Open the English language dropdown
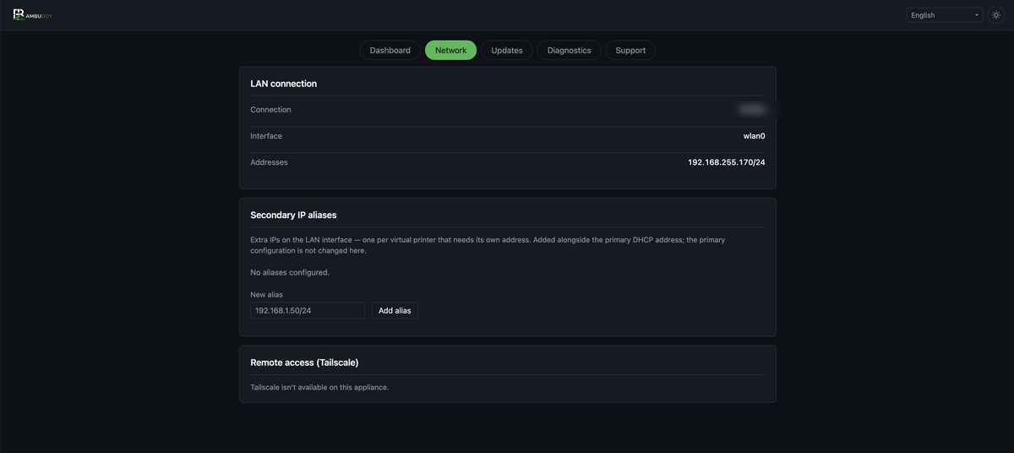 click(945, 15)
